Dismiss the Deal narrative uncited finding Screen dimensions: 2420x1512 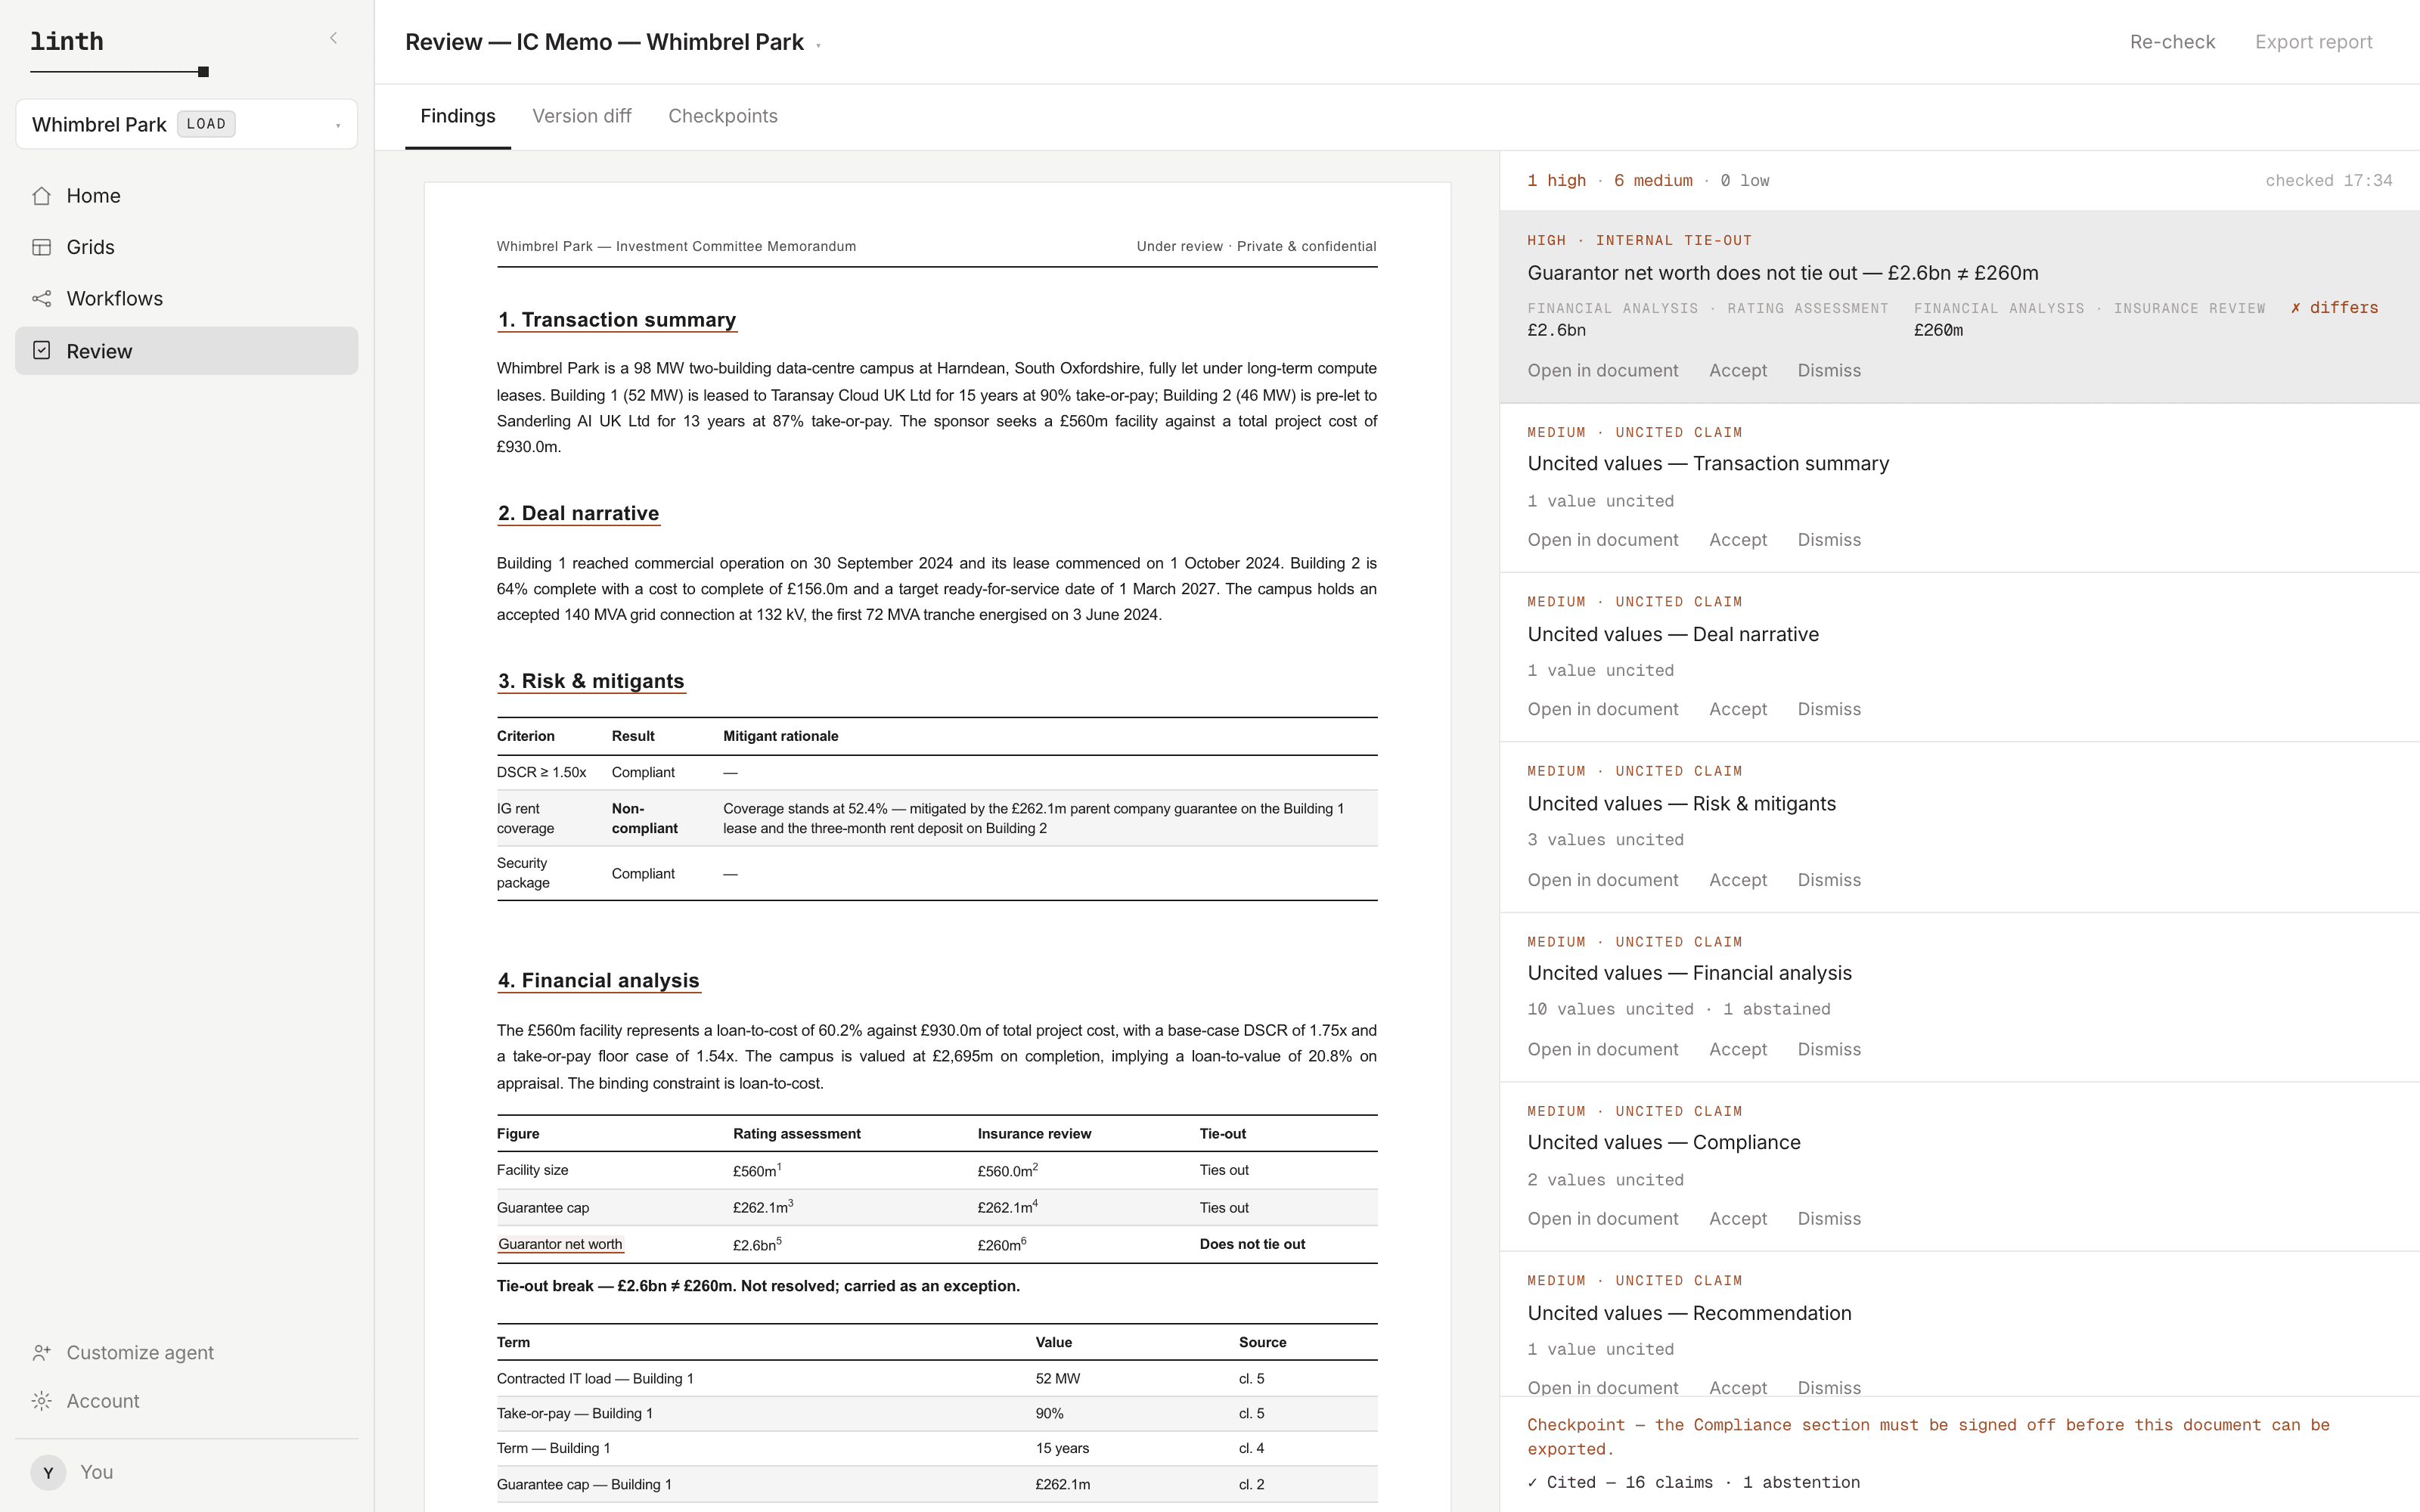(1829, 709)
